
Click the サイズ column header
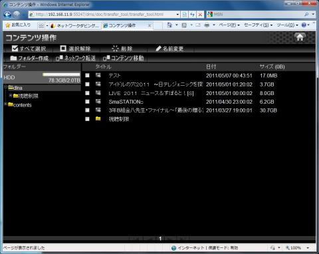pos(272,66)
